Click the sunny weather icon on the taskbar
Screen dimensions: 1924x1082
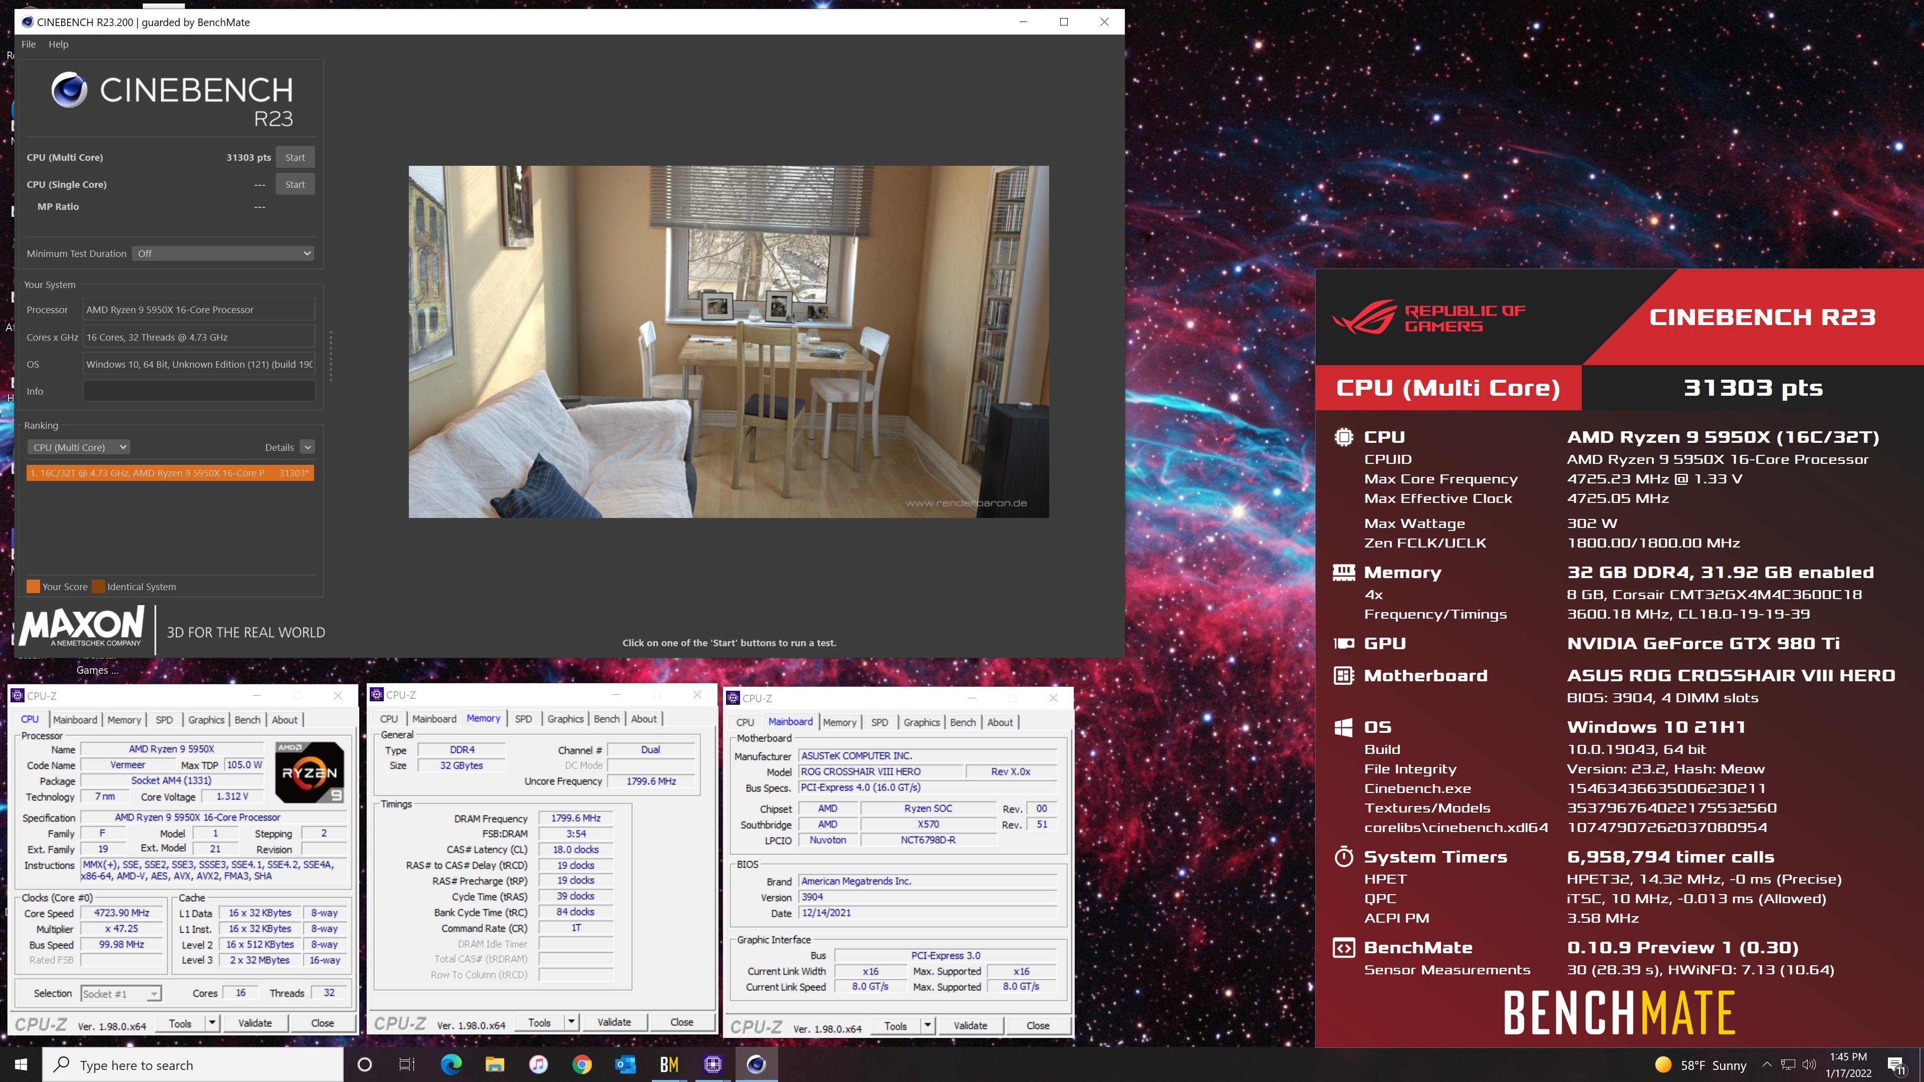click(x=1663, y=1065)
